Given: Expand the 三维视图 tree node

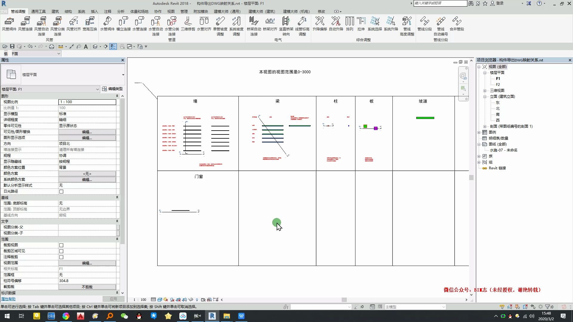Looking at the screenshot, I should 485,91.
